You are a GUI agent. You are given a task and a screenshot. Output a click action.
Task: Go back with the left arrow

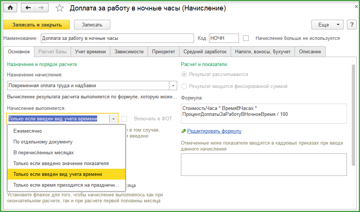[x=28, y=8]
